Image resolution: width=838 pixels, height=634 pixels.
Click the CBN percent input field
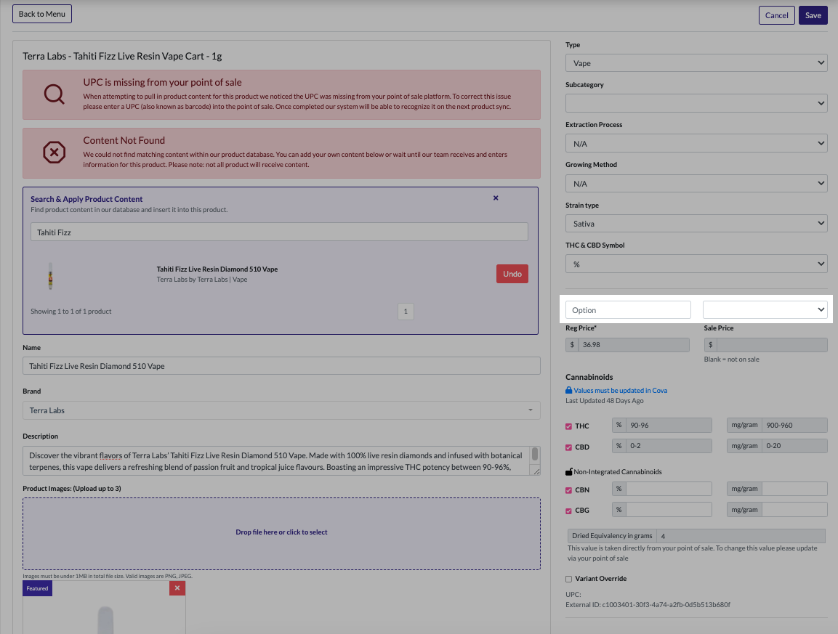(x=669, y=489)
